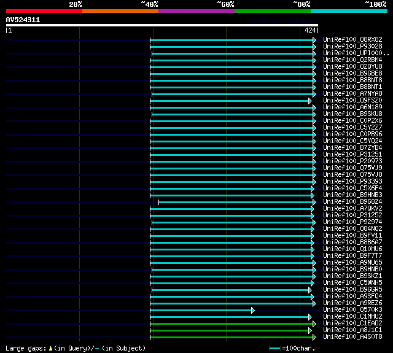Select the UniRef100_B9SKU8 label
Screen dimensions: 393x353
[x=352, y=114]
